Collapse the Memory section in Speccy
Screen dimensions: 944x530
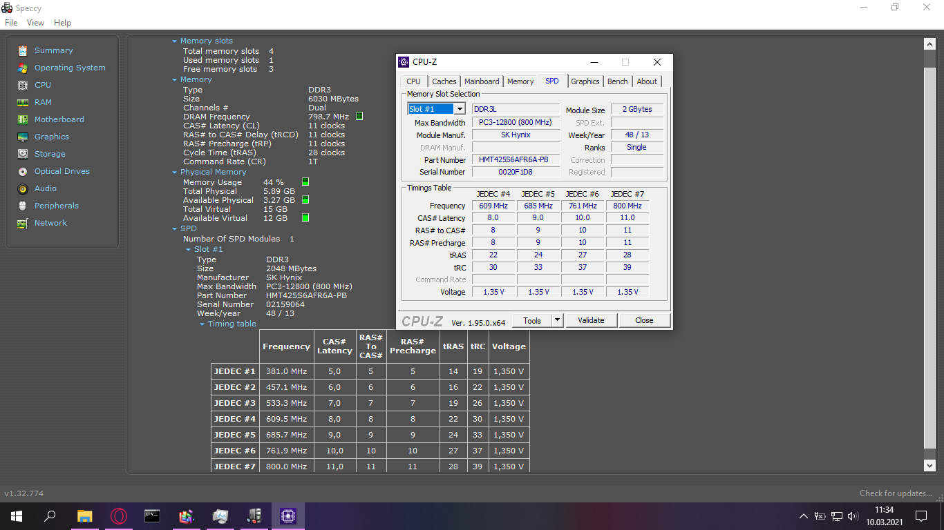pyautogui.click(x=174, y=80)
